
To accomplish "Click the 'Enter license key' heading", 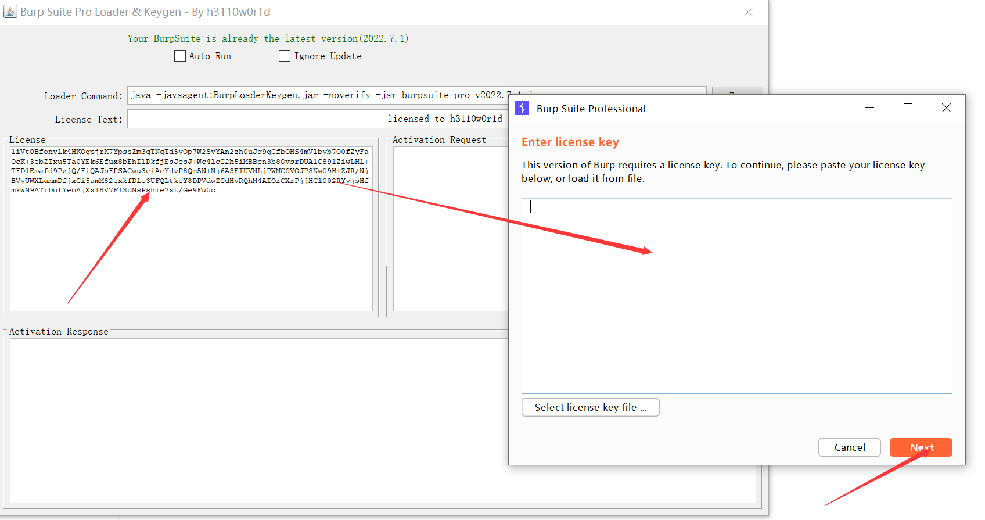I will click(x=570, y=142).
